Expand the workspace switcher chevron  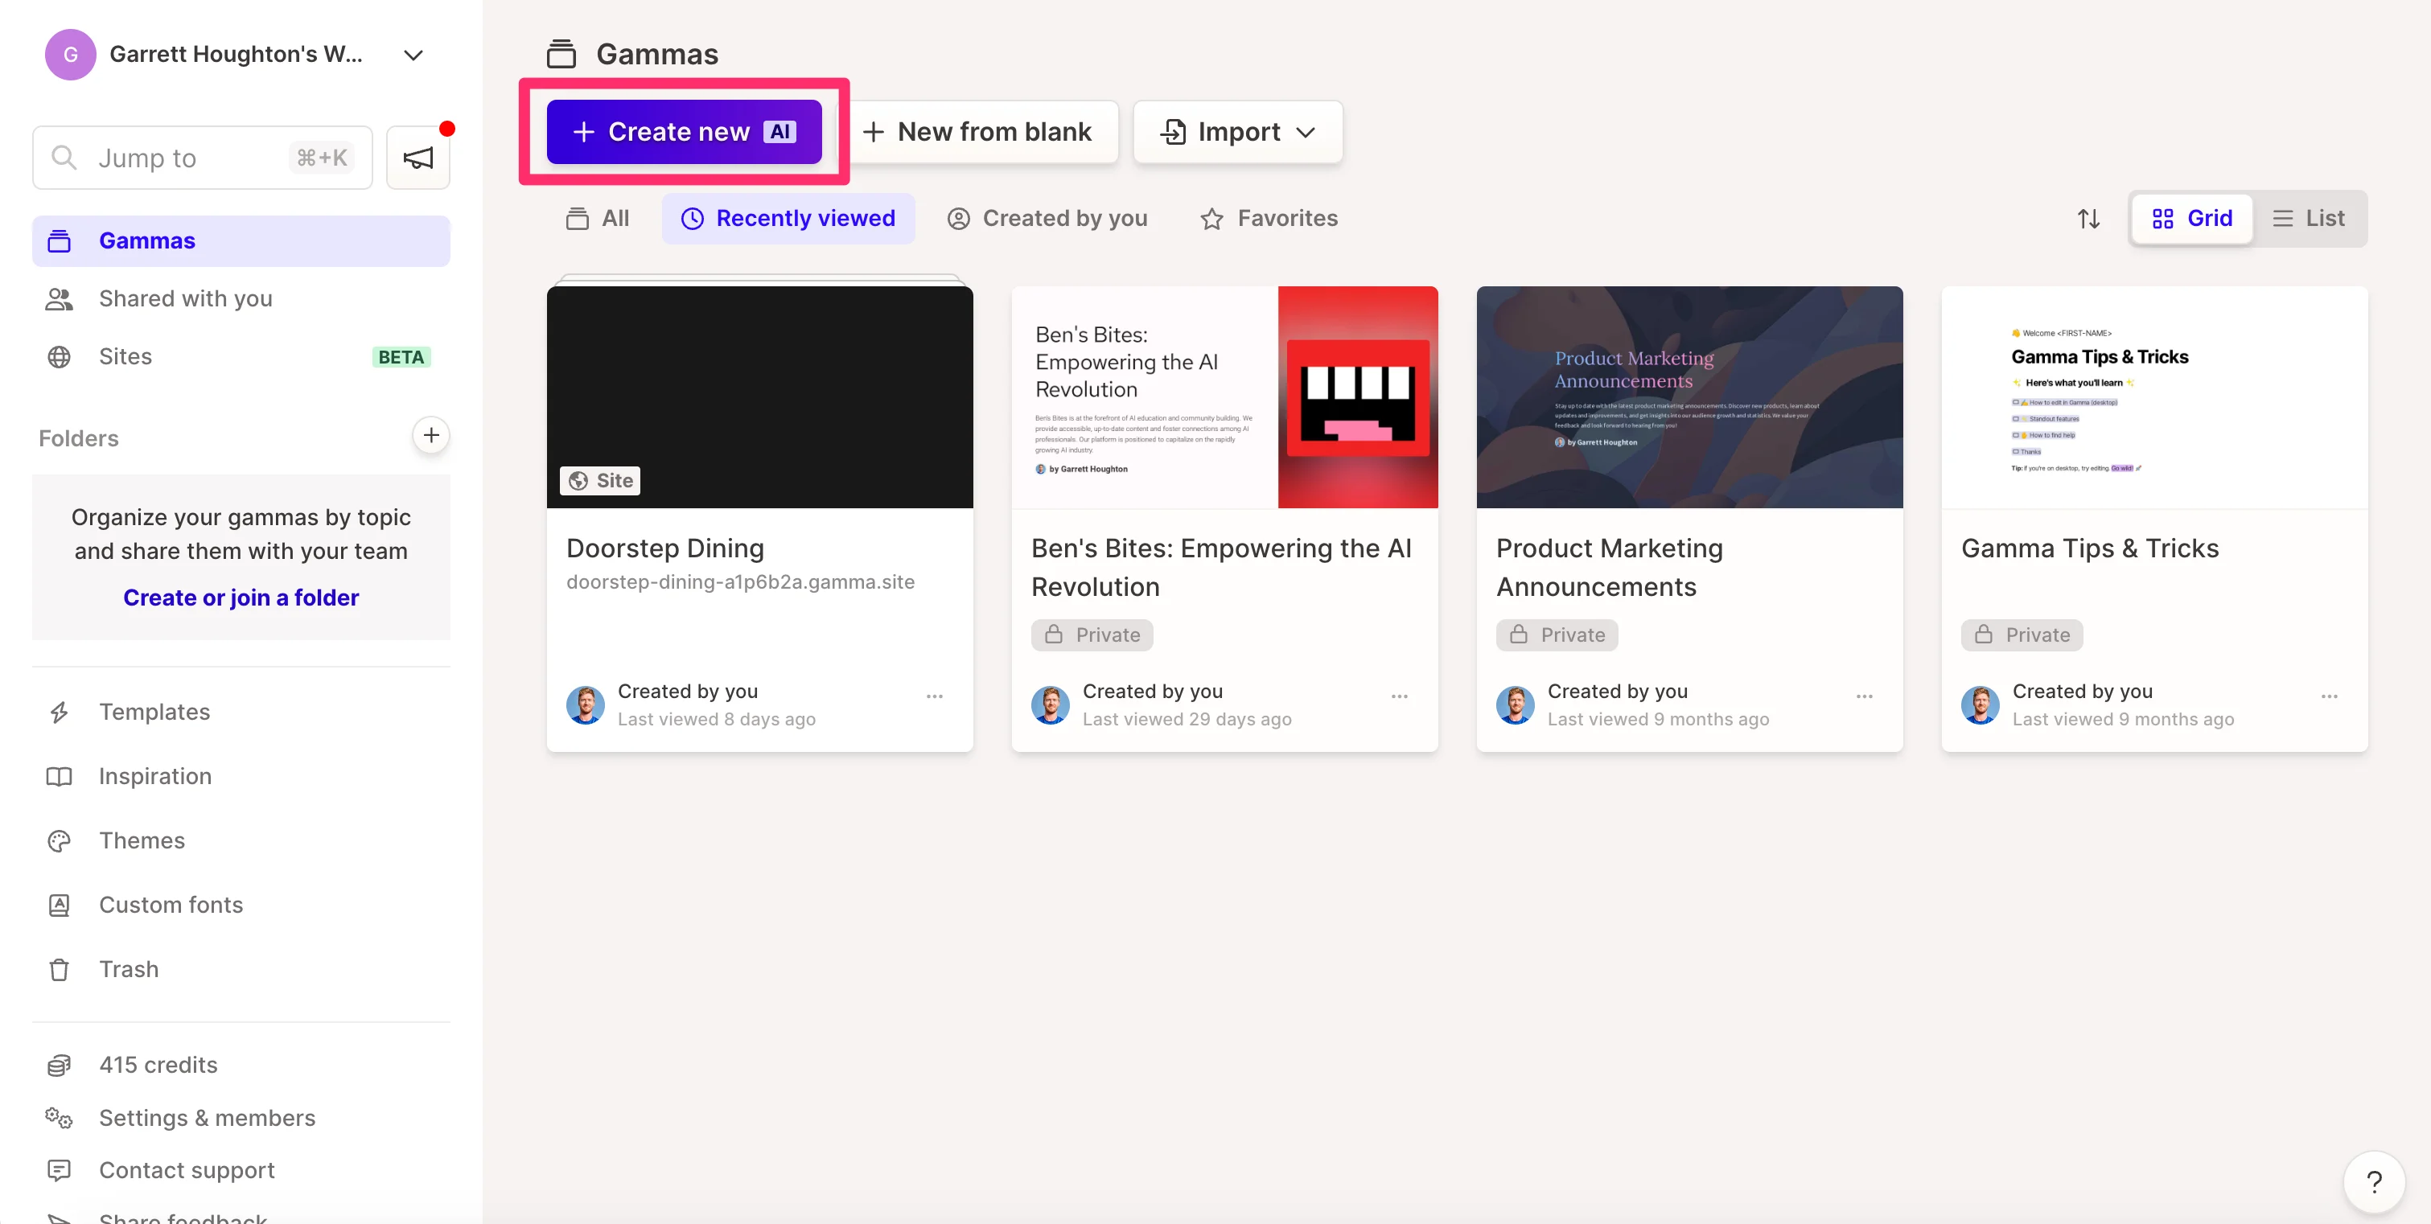(x=413, y=55)
